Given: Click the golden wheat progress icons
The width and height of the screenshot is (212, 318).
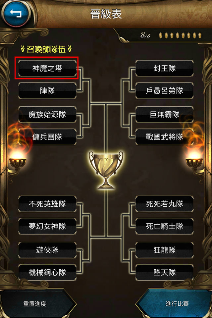Looking at the screenshot, I should click(x=180, y=35).
